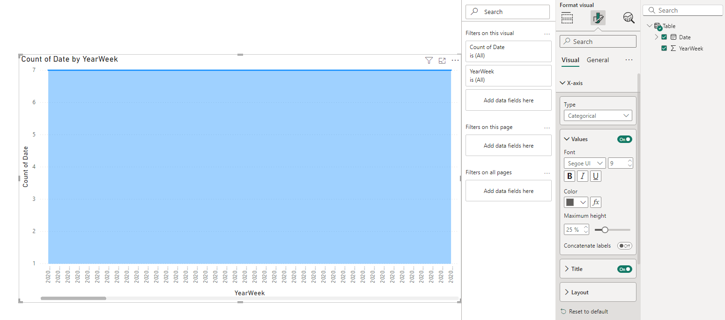Collapse the X-axis section
Screen dimensions: 725x320
[x=563, y=83]
